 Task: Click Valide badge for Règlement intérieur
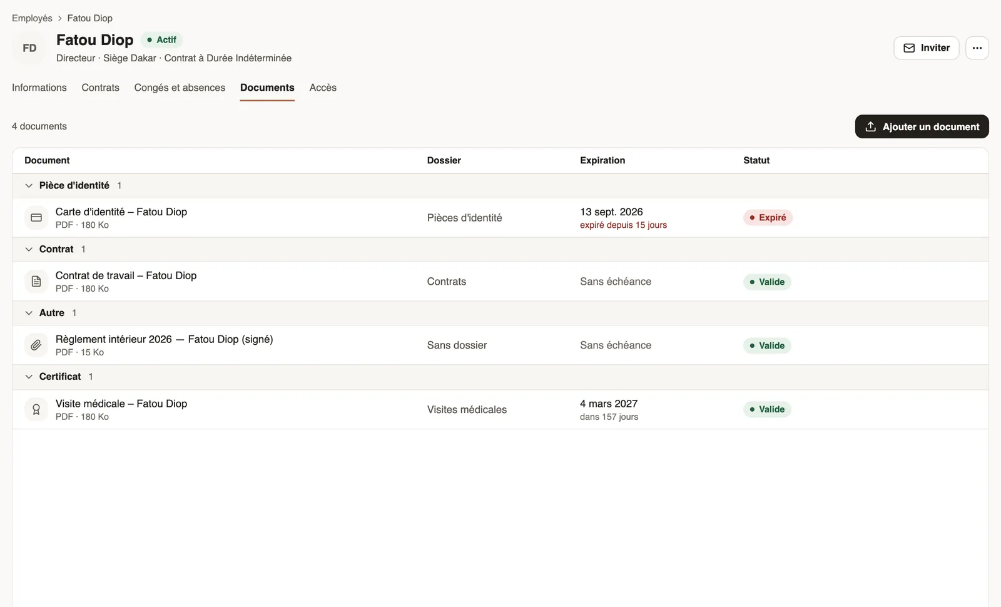767,346
